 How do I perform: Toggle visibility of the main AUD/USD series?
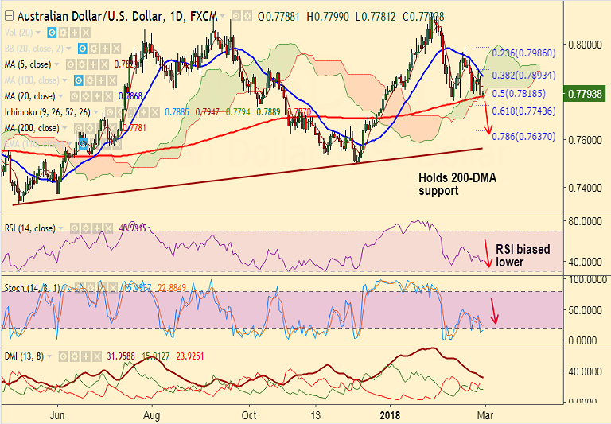tap(236, 16)
